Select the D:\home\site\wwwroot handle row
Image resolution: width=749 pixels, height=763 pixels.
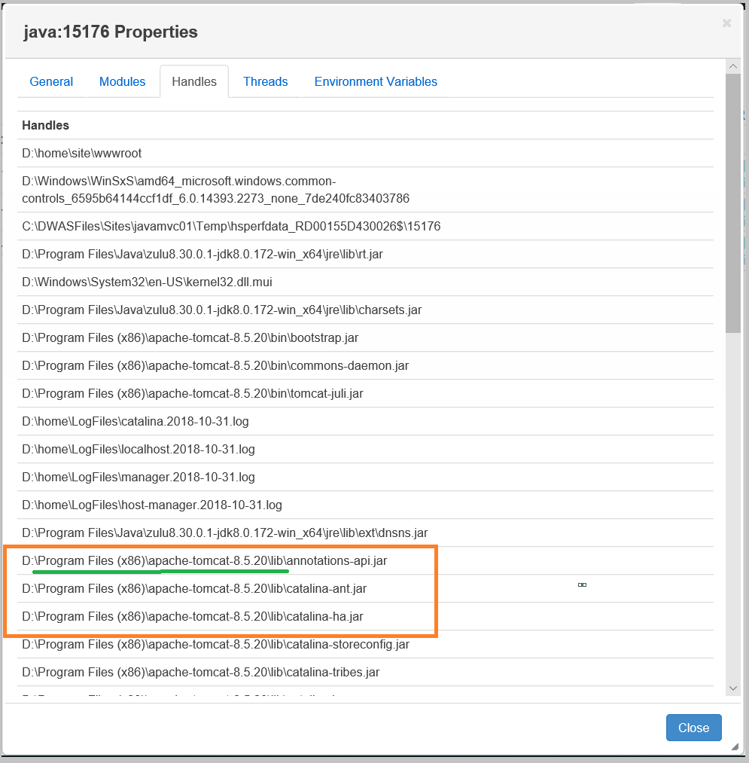click(x=82, y=153)
